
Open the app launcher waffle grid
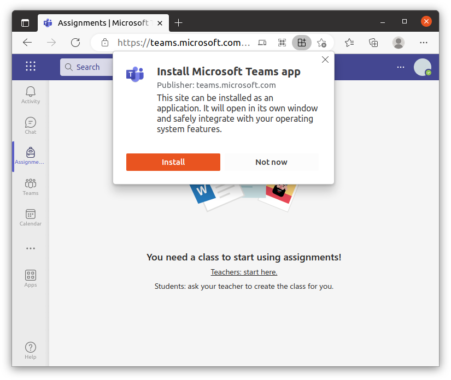[x=31, y=67]
